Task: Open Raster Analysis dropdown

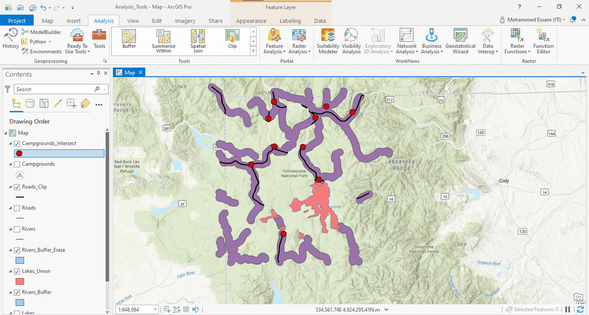Action: tap(299, 41)
